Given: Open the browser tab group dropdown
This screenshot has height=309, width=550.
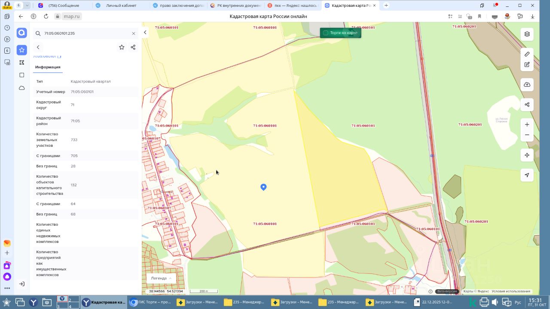Looking at the screenshot, I should pyautogui.click(x=27, y=6).
